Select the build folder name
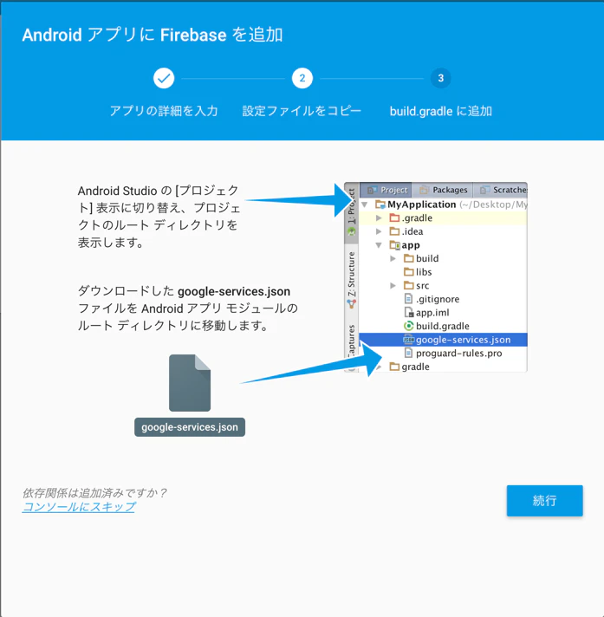The height and width of the screenshot is (617, 604). pyautogui.click(x=427, y=258)
